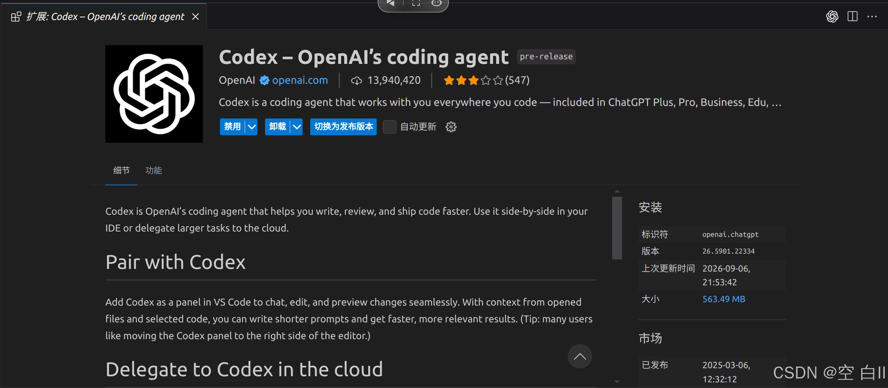Click the 上次更新时间 label
This screenshot has height=388, width=888.
[668, 269]
